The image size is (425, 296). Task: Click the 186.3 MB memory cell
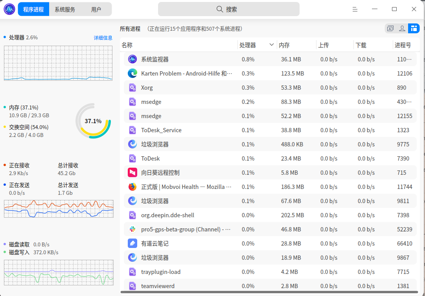[x=293, y=187]
